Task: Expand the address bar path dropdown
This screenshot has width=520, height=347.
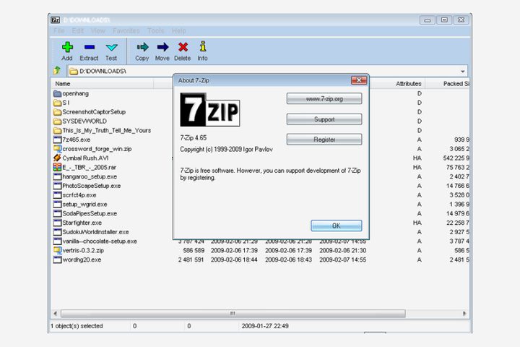Action: point(463,72)
